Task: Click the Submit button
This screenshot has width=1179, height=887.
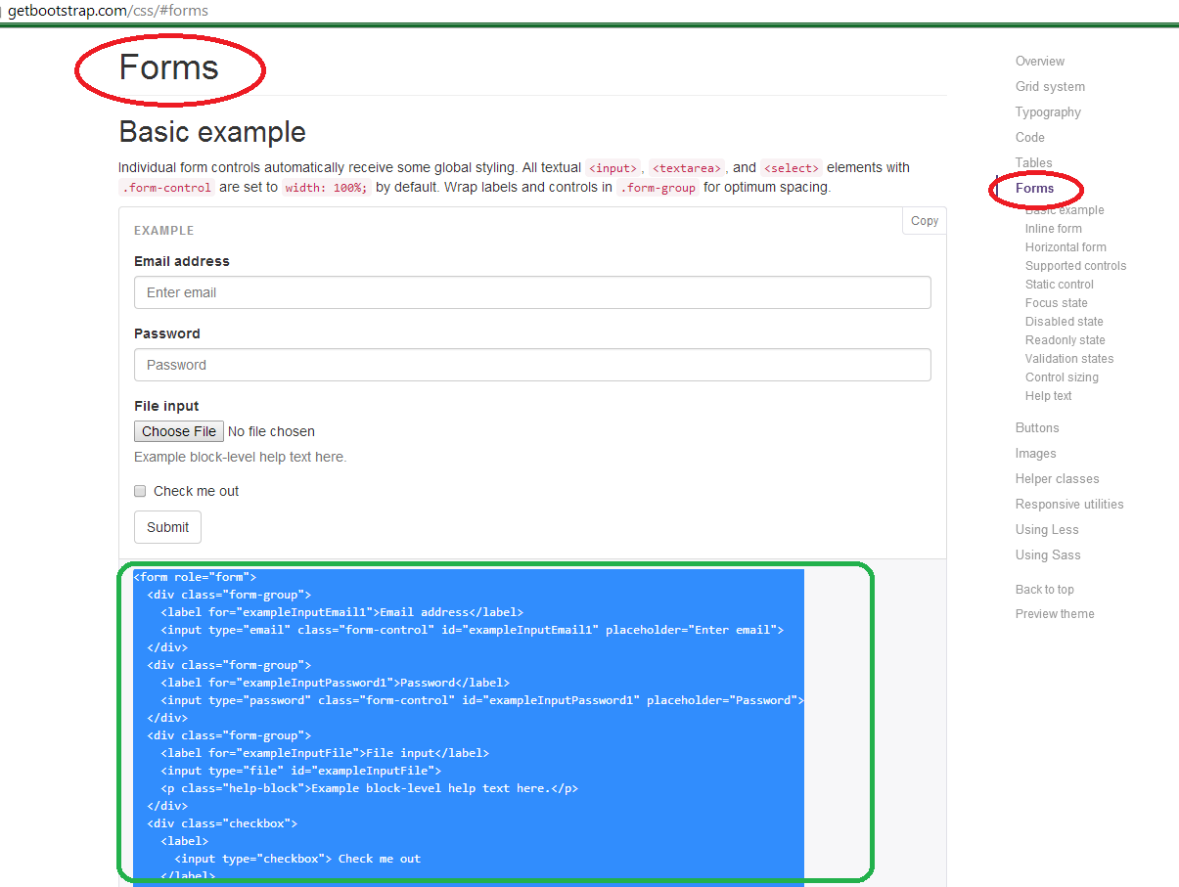Action: click(x=167, y=527)
